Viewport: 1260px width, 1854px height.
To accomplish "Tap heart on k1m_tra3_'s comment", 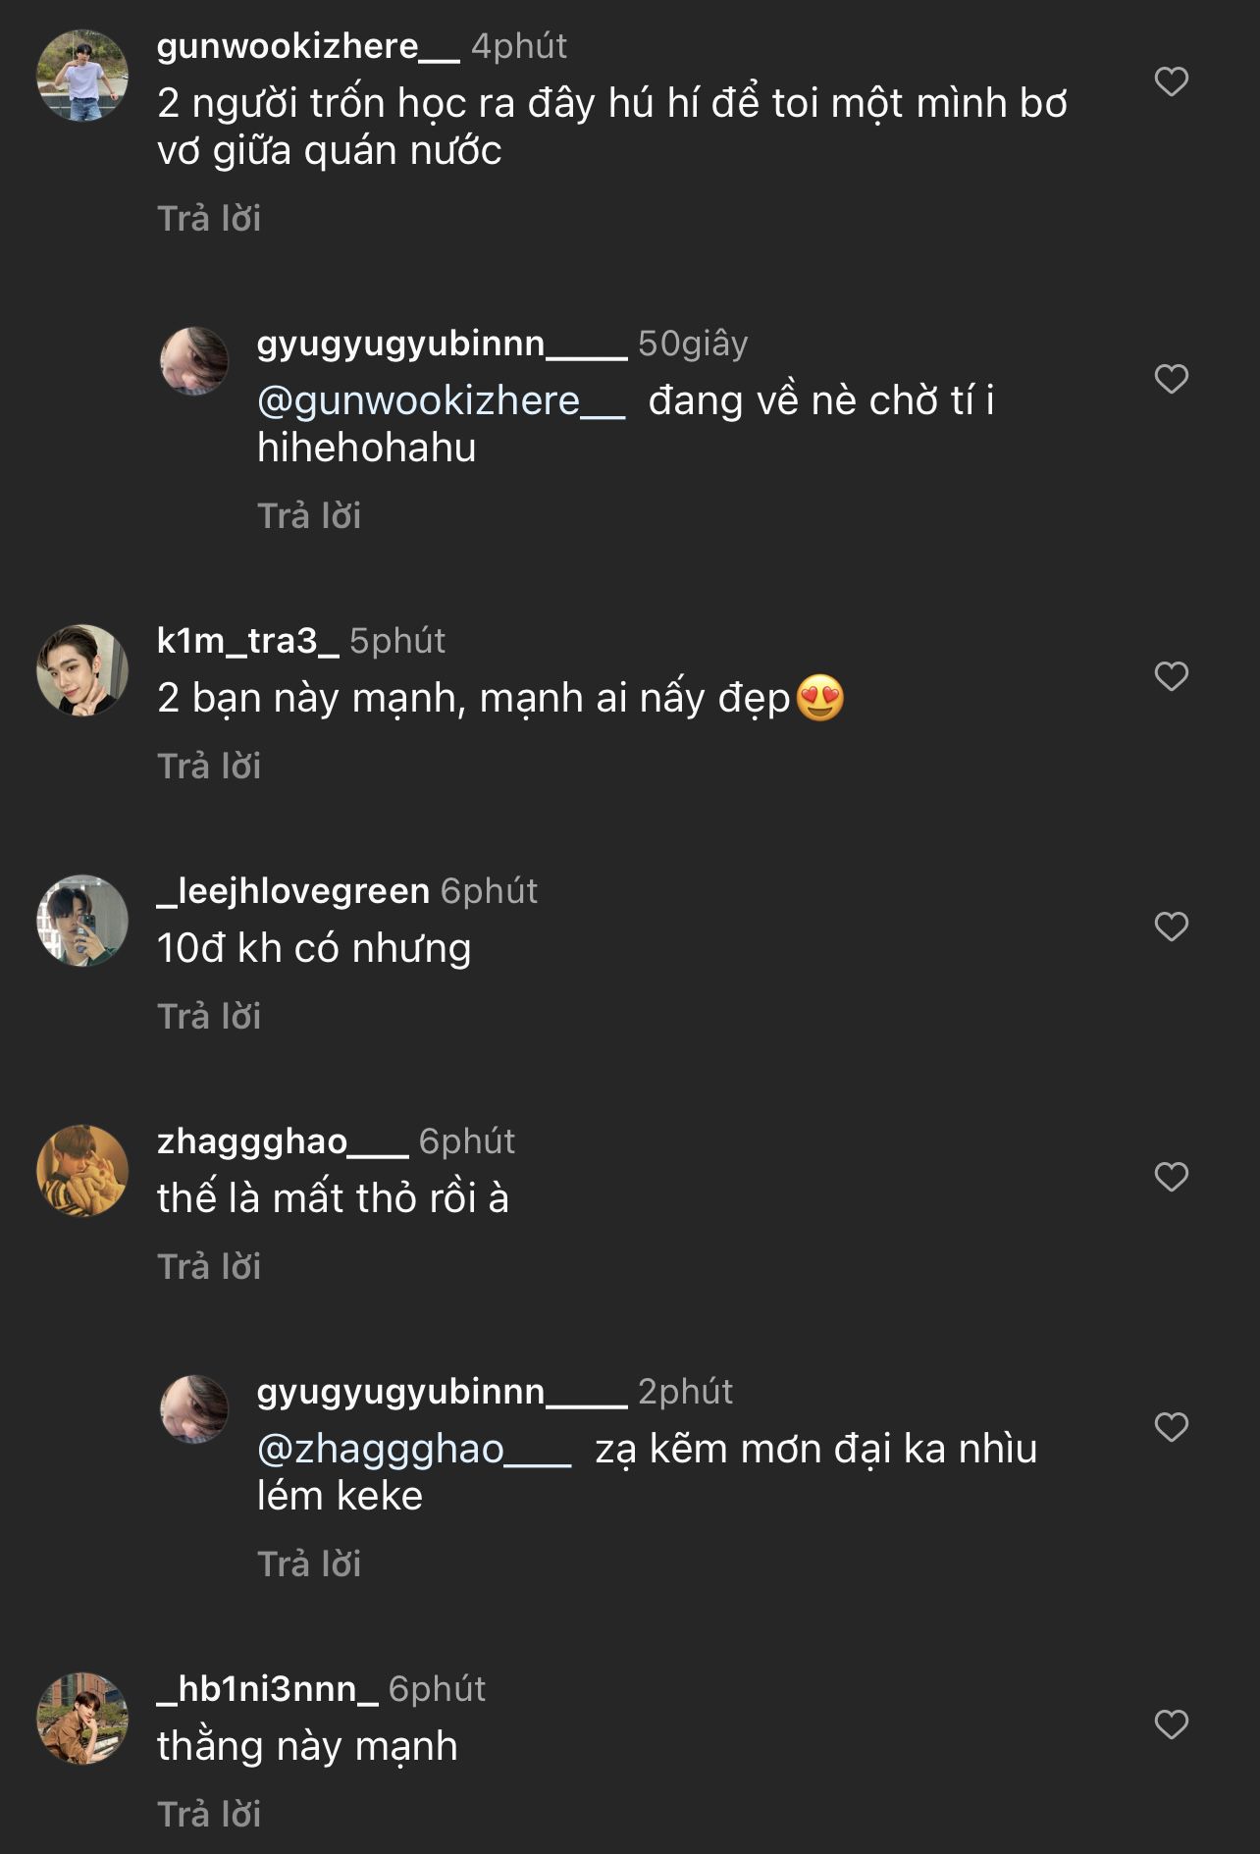I will click(x=1171, y=676).
